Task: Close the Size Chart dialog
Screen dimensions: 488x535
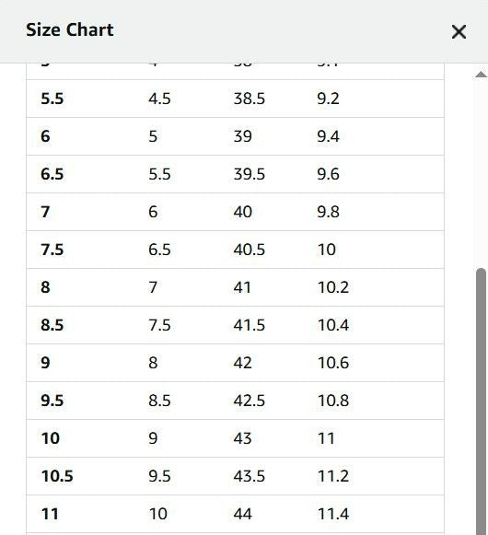Action: 459,31
